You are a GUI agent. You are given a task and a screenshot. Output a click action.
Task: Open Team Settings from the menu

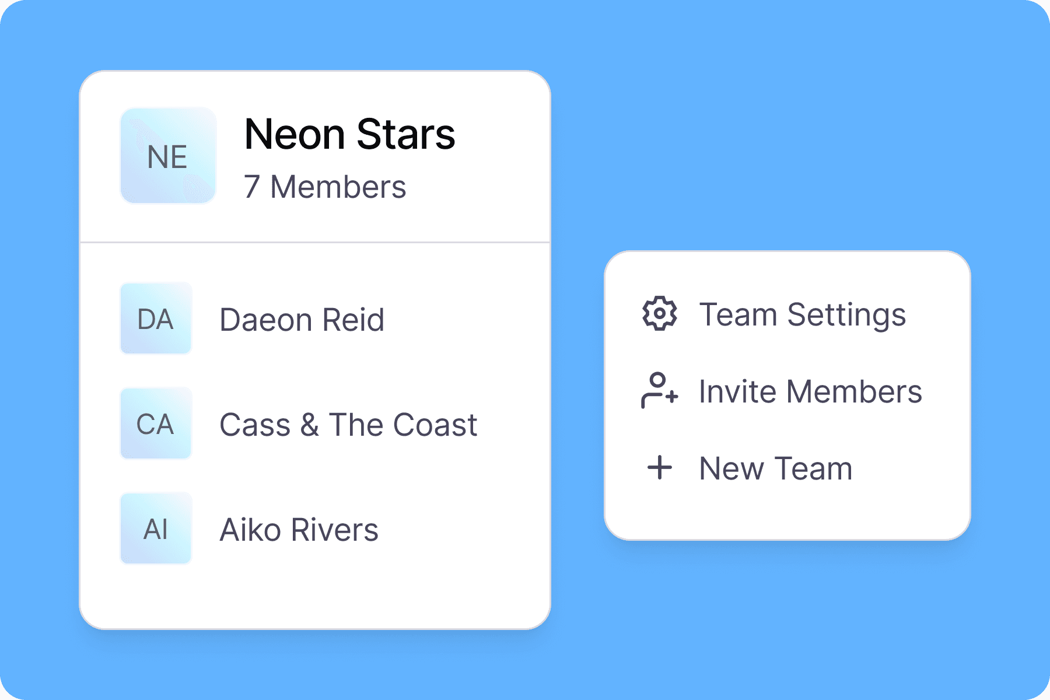tap(802, 315)
